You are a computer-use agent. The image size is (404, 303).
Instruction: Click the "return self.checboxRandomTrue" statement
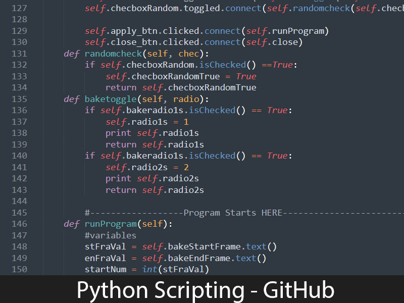point(181,88)
